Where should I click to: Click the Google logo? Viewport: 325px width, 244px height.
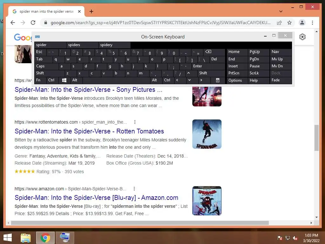click(x=23, y=37)
